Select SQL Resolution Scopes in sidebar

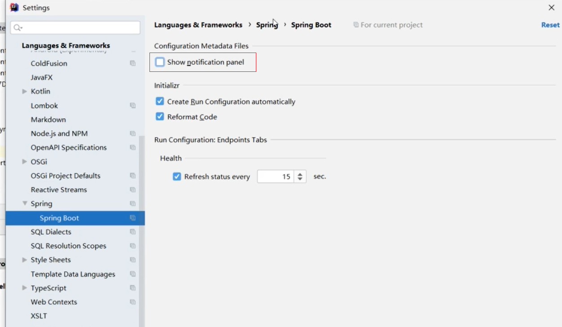(x=68, y=246)
